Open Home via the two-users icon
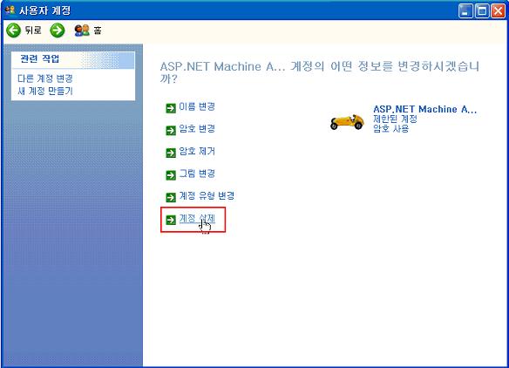The image size is (509, 368). (x=82, y=31)
